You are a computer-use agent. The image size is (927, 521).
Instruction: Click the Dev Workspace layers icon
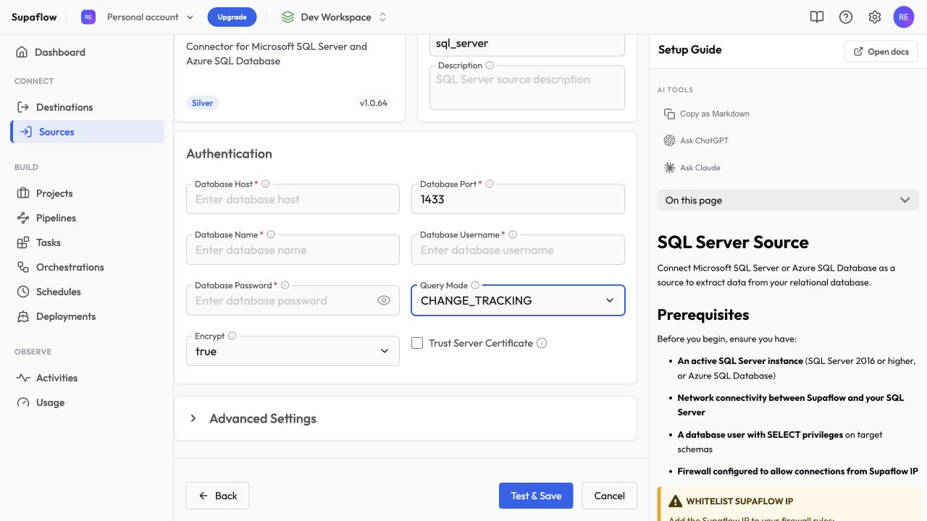288,17
